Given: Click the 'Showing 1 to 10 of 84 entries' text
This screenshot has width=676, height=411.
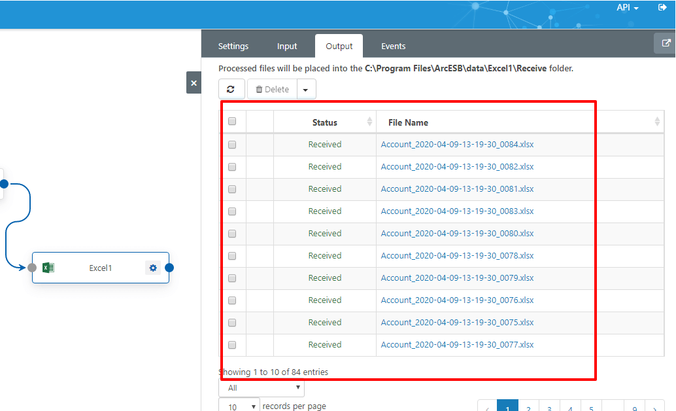Looking at the screenshot, I should pyautogui.click(x=273, y=372).
